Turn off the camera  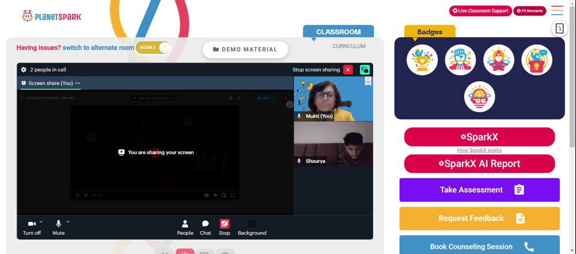(32, 228)
